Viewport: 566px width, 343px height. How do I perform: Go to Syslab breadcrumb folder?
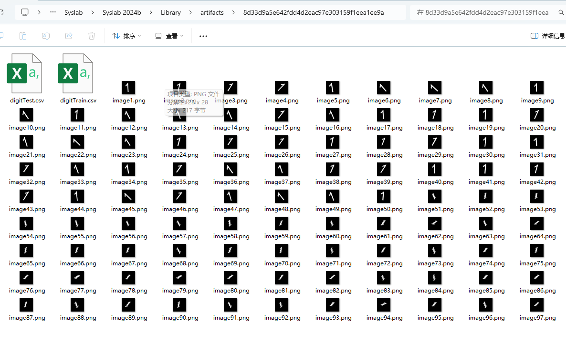click(73, 12)
